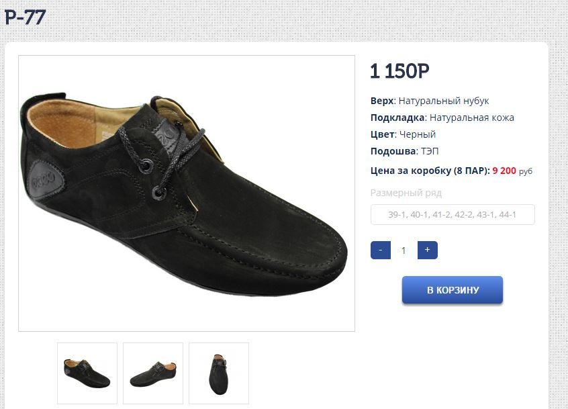Increase quantity with the plus button
568x409 pixels.
pyautogui.click(x=427, y=250)
